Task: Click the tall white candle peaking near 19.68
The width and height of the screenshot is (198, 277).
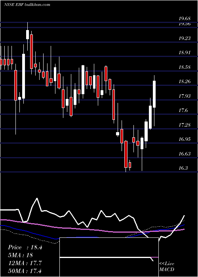Action: 27,35
